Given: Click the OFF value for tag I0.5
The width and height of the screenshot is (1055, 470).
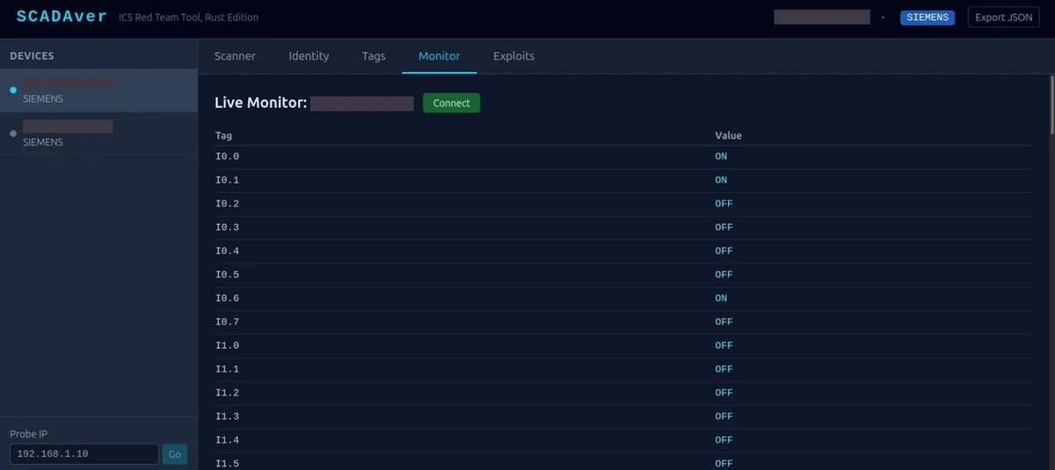Looking at the screenshot, I should coord(724,275).
